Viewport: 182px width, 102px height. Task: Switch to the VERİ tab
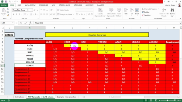tap(53, 5)
